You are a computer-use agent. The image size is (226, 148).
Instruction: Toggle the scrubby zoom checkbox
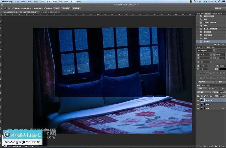(x=44, y=8)
